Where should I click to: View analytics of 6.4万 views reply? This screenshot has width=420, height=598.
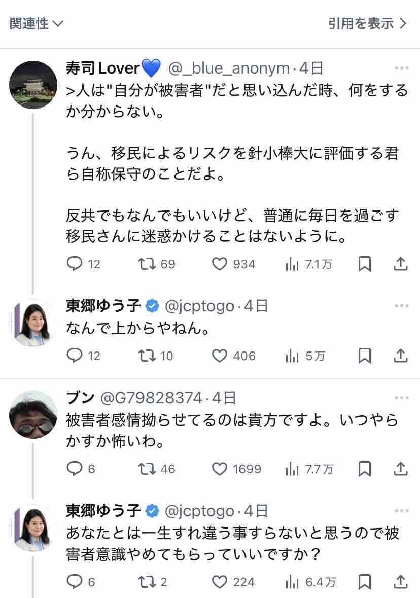[x=292, y=581]
